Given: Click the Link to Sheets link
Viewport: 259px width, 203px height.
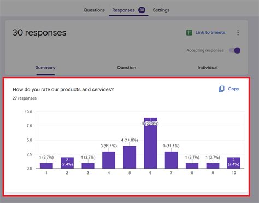Looking at the screenshot, I should coord(210,32).
